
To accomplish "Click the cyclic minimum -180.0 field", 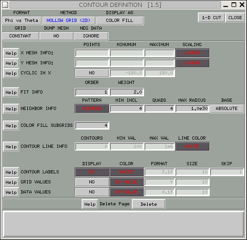I will click(x=127, y=73).
